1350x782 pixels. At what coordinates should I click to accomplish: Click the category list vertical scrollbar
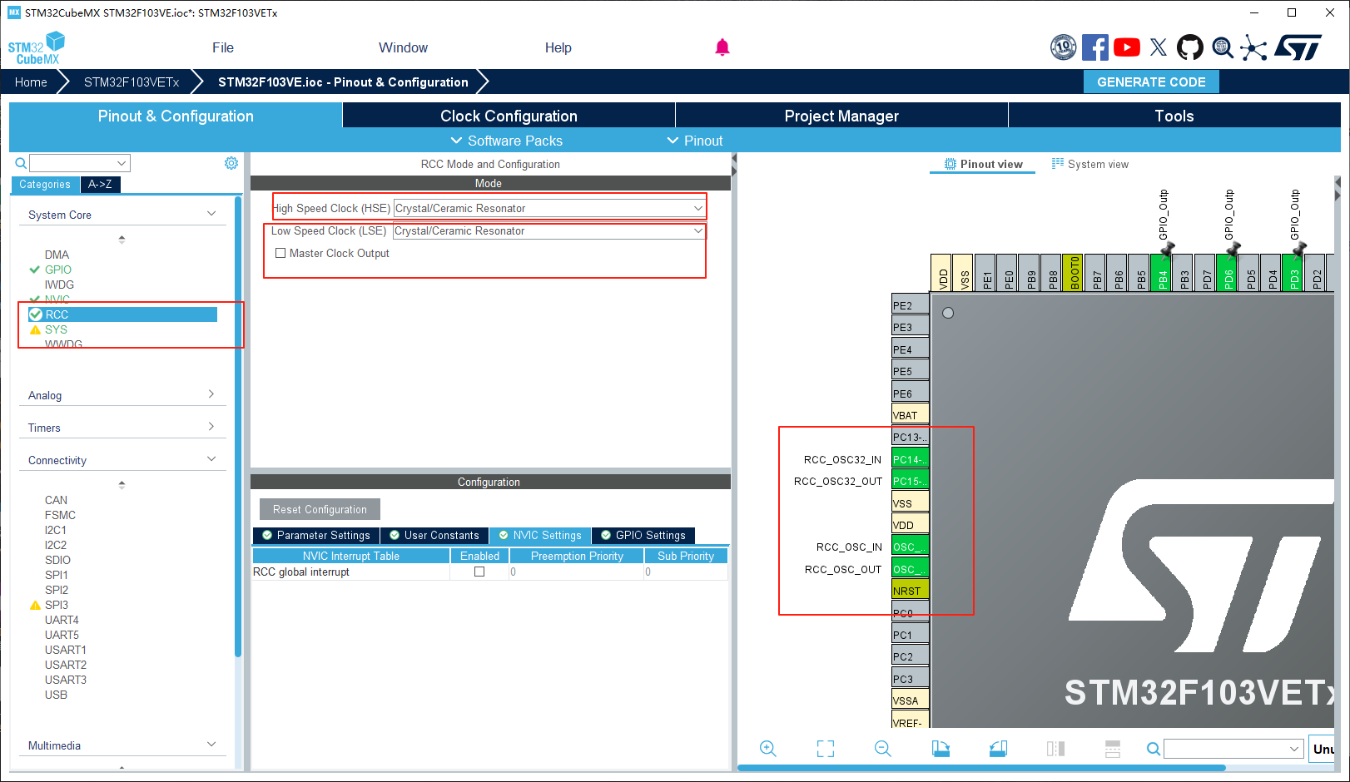coord(238,428)
